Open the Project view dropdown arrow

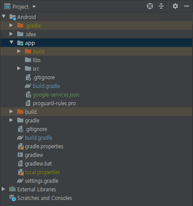click(34, 6)
